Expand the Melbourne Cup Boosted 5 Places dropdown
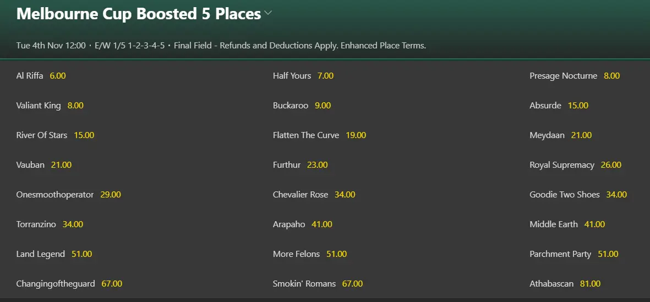650x302 pixels. [268, 14]
